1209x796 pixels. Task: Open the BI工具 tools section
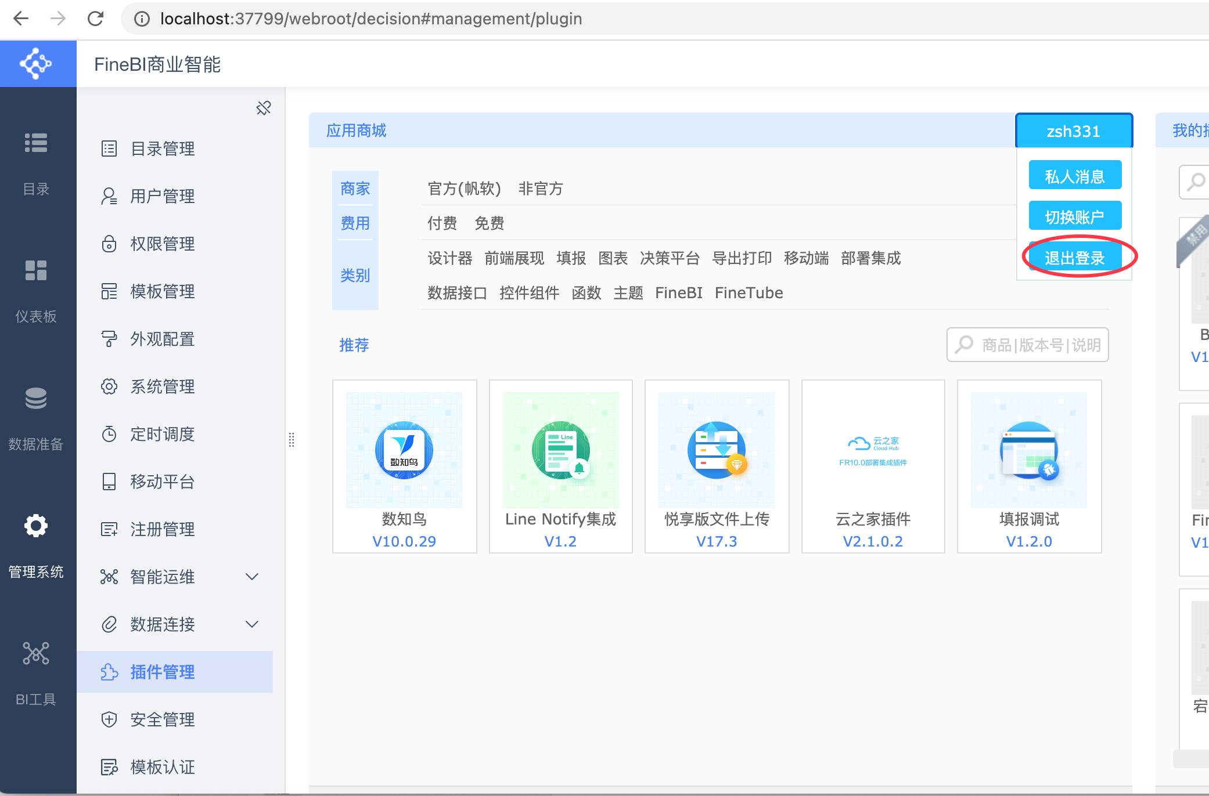click(x=36, y=674)
